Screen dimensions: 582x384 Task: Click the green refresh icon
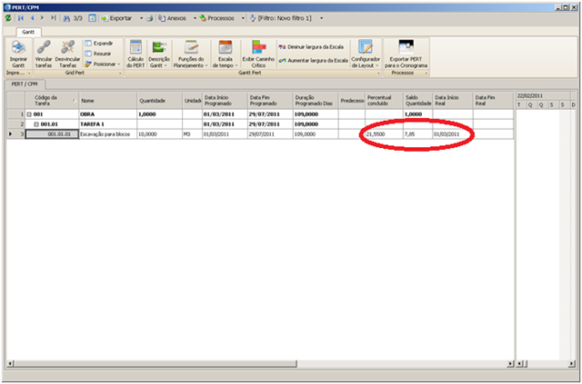coord(8,18)
